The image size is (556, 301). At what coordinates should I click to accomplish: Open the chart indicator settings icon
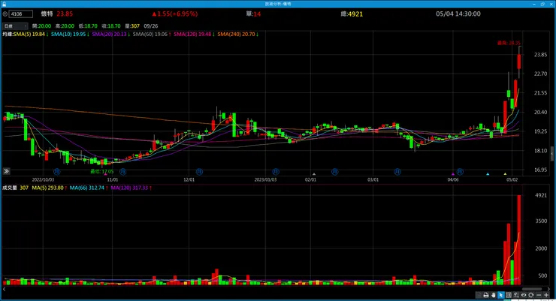pos(516,295)
